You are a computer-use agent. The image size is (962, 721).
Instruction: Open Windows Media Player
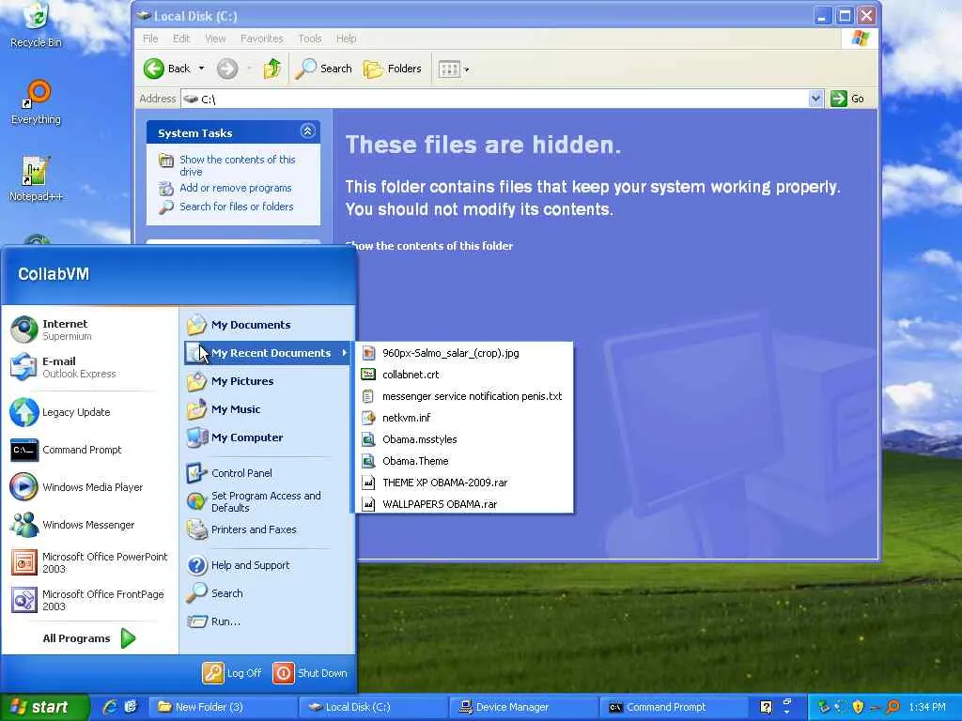[x=89, y=487]
